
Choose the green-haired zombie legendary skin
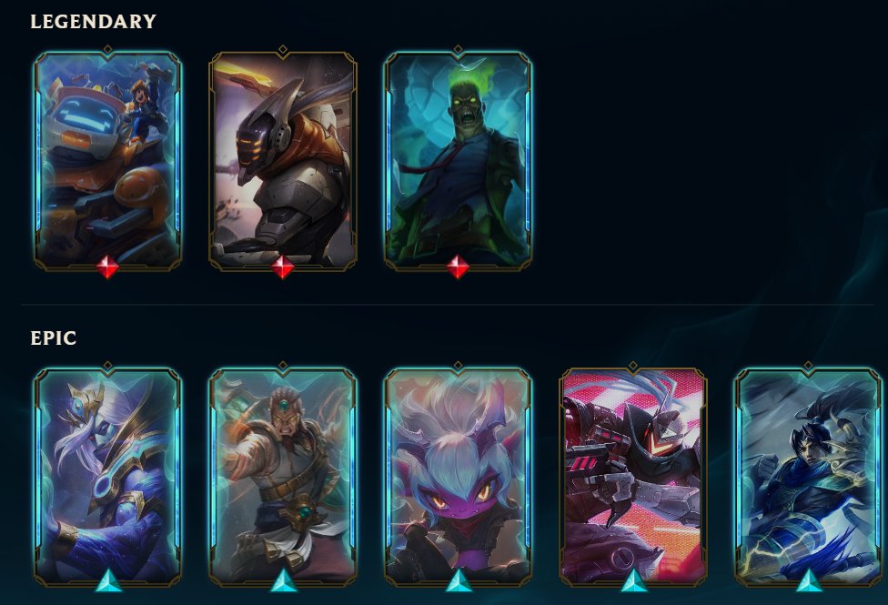click(x=458, y=160)
